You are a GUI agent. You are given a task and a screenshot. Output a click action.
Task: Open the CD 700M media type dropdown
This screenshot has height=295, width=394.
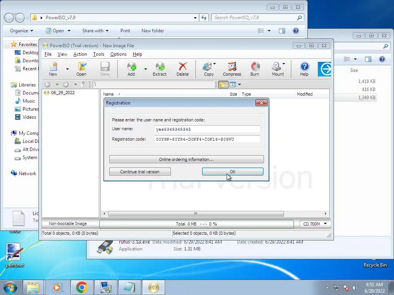(x=315, y=224)
